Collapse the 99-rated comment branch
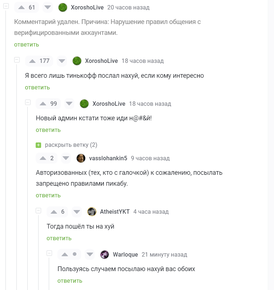Viewport: 274px width, 290px height. click(28, 102)
